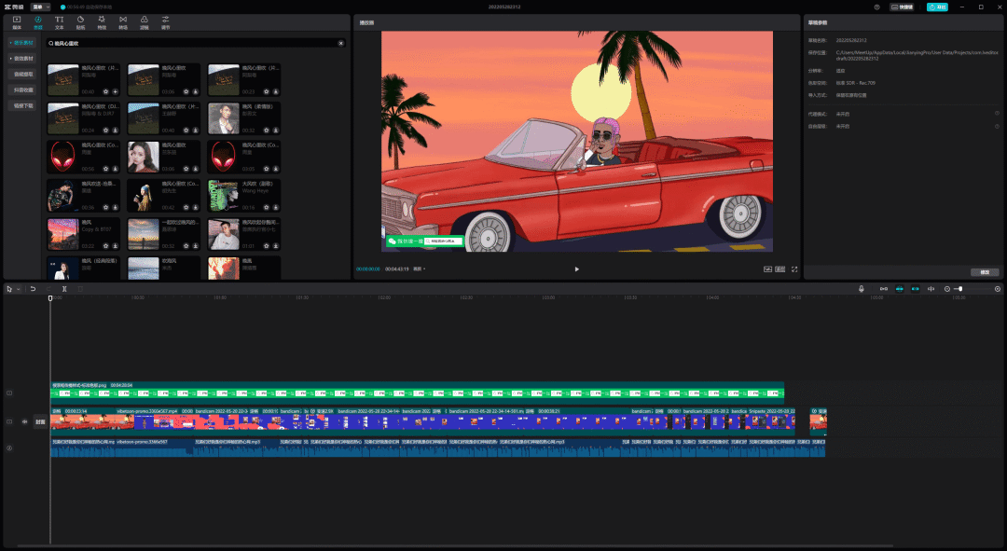Open the Text (TI) tab
This screenshot has width=1007, height=551.
pyautogui.click(x=59, y=22)
